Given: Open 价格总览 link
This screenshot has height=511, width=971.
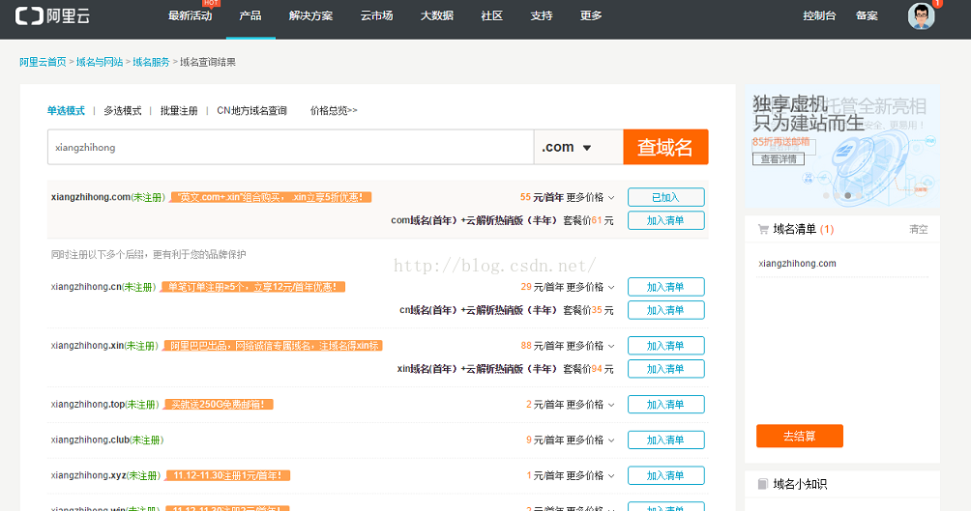Looking at the screenshot, I should (334, 111).
